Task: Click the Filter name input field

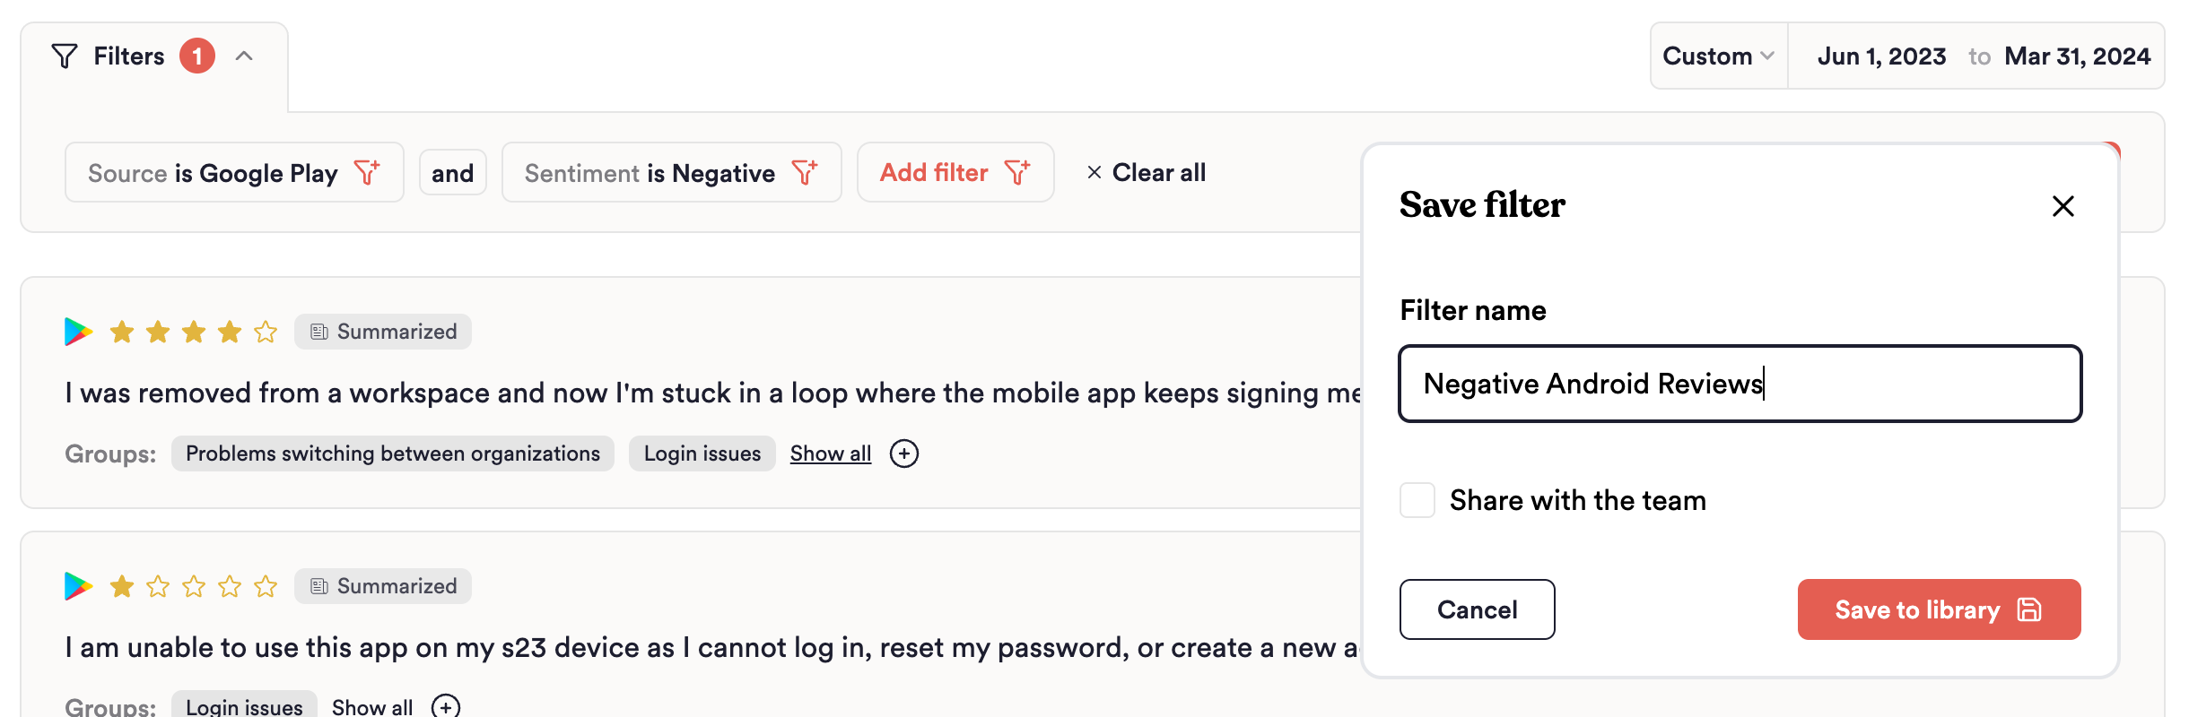Action: coord(1740,384)
